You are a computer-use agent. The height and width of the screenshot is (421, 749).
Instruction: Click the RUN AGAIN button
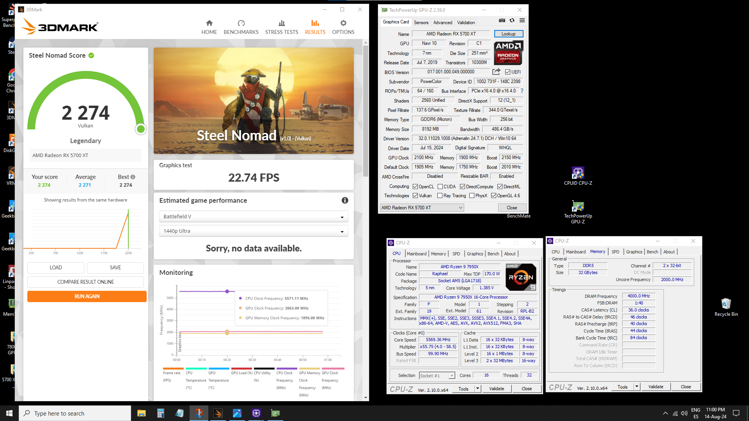pyautogui.click(x=87, y=297)
